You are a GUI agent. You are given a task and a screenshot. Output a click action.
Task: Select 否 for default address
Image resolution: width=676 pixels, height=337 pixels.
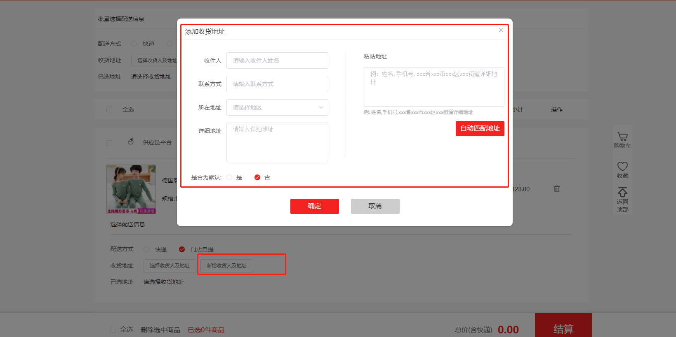tap(257, 177)
